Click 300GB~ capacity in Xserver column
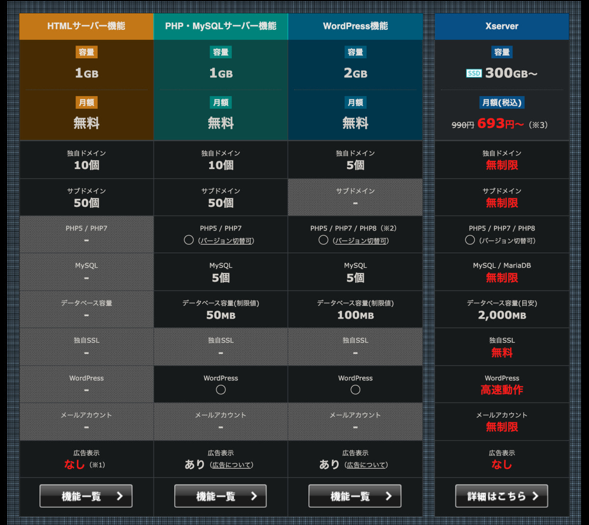 coord(511,74)
